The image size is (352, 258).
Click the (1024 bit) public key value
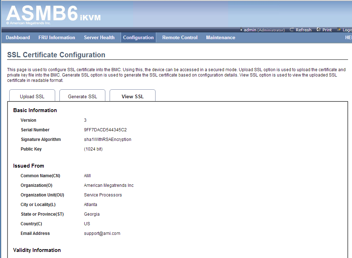(x=93, y=149)
